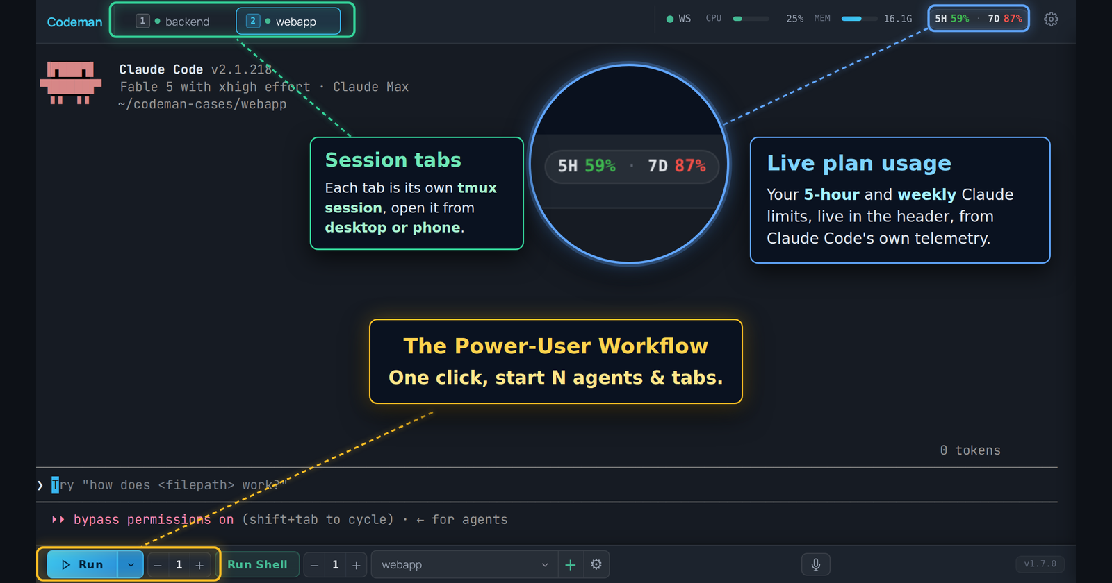Image resolution: width=1112 pixels, height=583 pixels.
Task: Click 'Fable 5 with xhigh effort' text
Action: pos(215,87)
